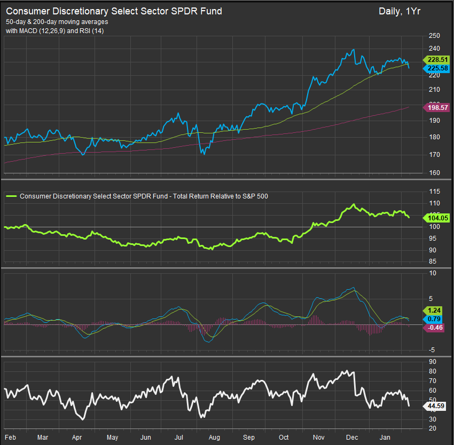The width and height of the screenshot is (454, 445).
Task: Click the 80 RSI axis label
Action: (432, 371)
